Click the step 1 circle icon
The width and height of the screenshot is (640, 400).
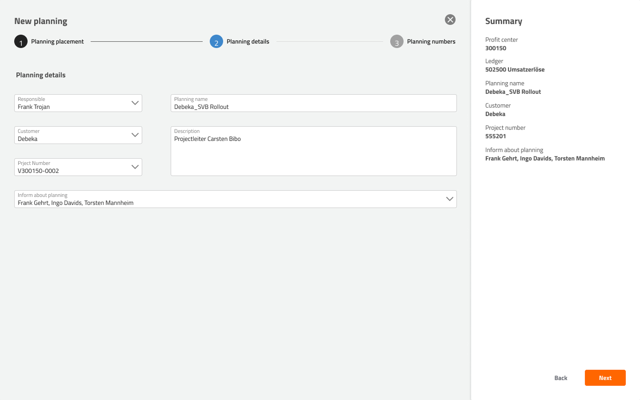click(x=21, y=42)
